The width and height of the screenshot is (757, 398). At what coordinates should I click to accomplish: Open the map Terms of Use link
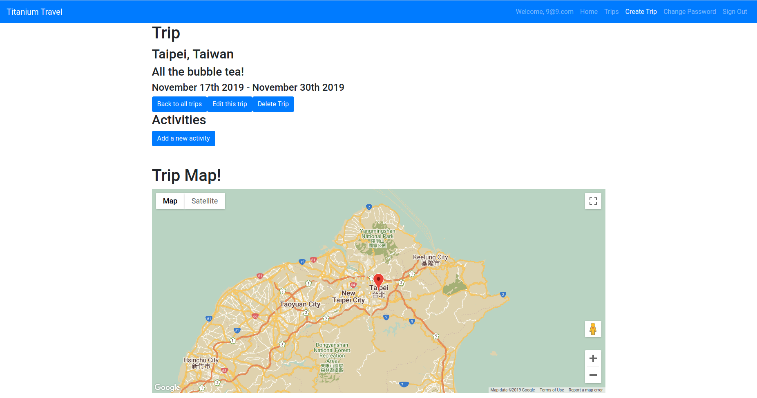pyautogui.click(x=552, y=390)
